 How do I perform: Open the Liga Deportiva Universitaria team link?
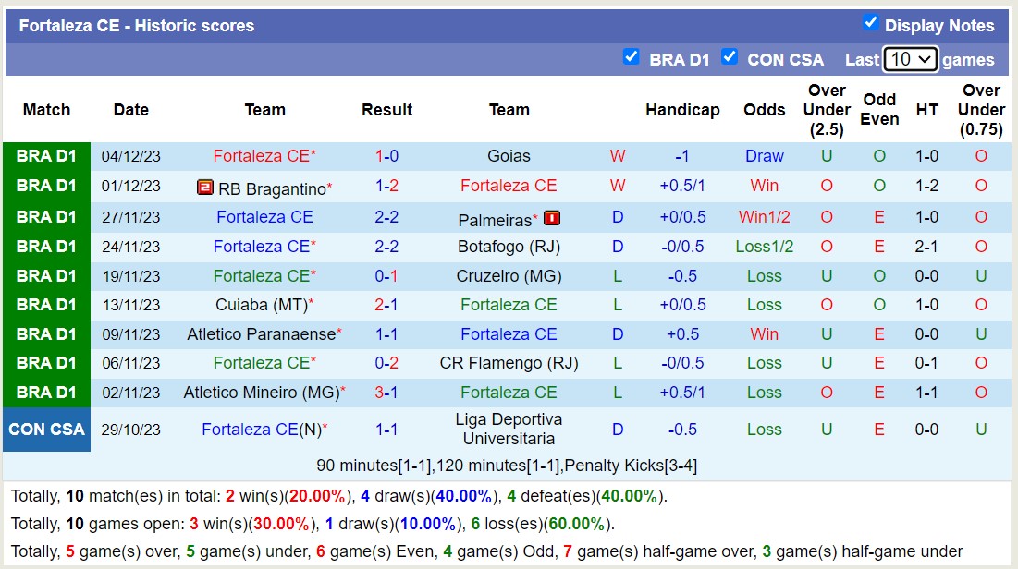509,429
